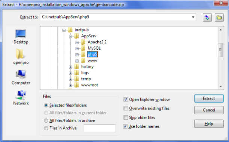229x142 pixels.
Task: Open the openpro folder shortcut
Action: 20,54
